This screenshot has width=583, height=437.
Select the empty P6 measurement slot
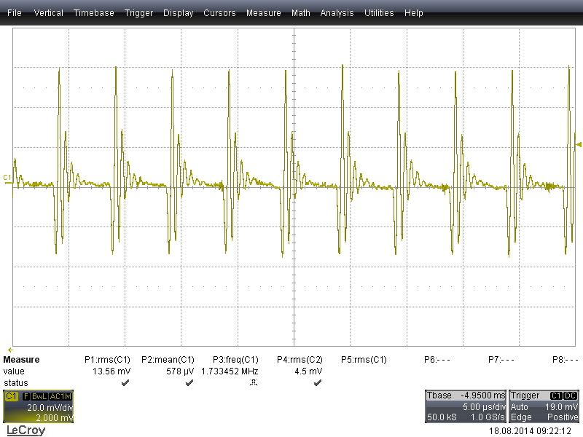coord(437,360)
